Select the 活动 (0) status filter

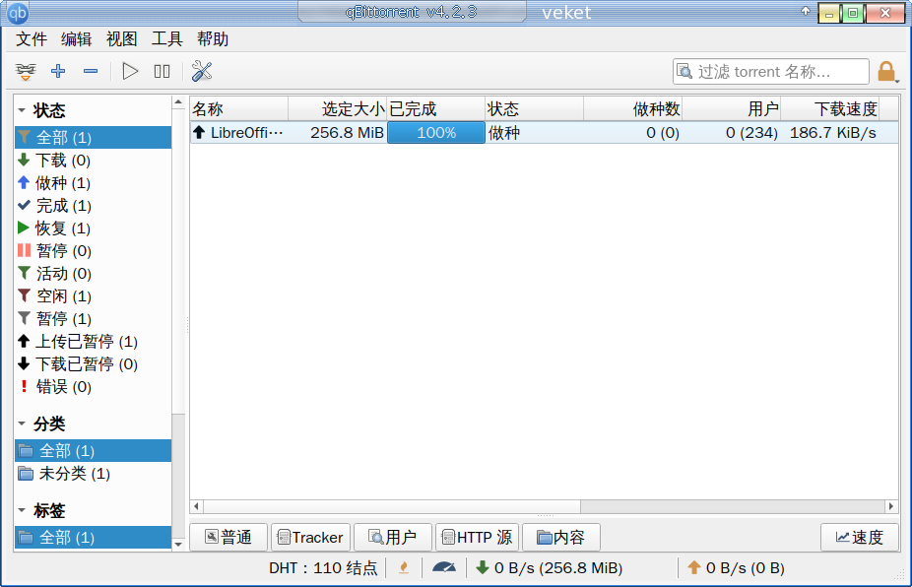coord(93,274)
